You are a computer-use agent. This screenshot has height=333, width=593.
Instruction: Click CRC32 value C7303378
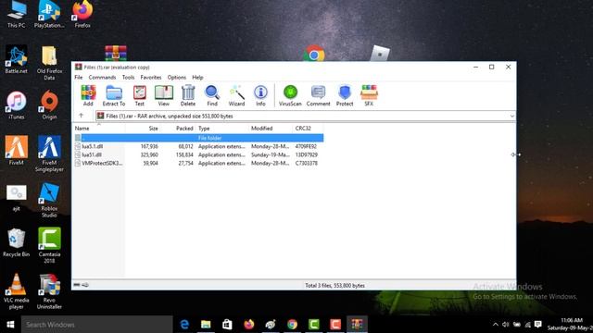coord(307,163)
